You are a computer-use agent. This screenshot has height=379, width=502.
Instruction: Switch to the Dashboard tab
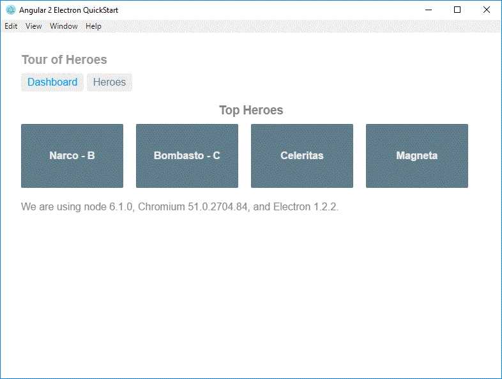point(52,82)
